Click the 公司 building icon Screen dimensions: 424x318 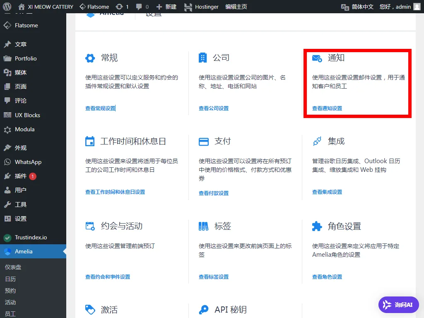click(202, 58)
